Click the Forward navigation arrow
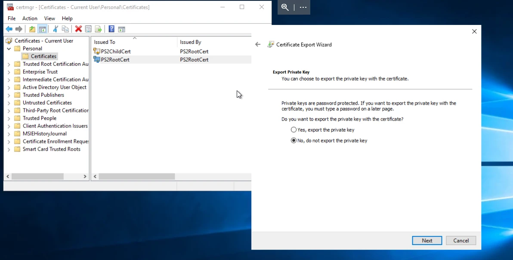Image resolution: width=513 pixels, height=260 pixels. click(19, 29)
